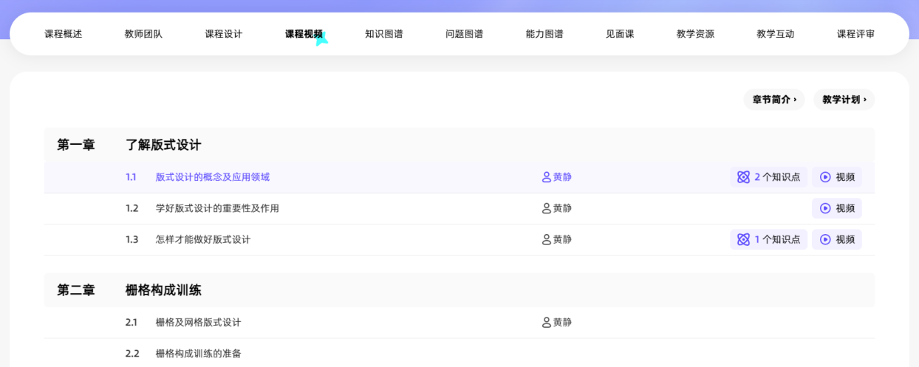The width and height of the screenshot is (919, 367).
Task: Click the teacher icon 黄静 in row 2.1
Action: (x=547, y=323)
